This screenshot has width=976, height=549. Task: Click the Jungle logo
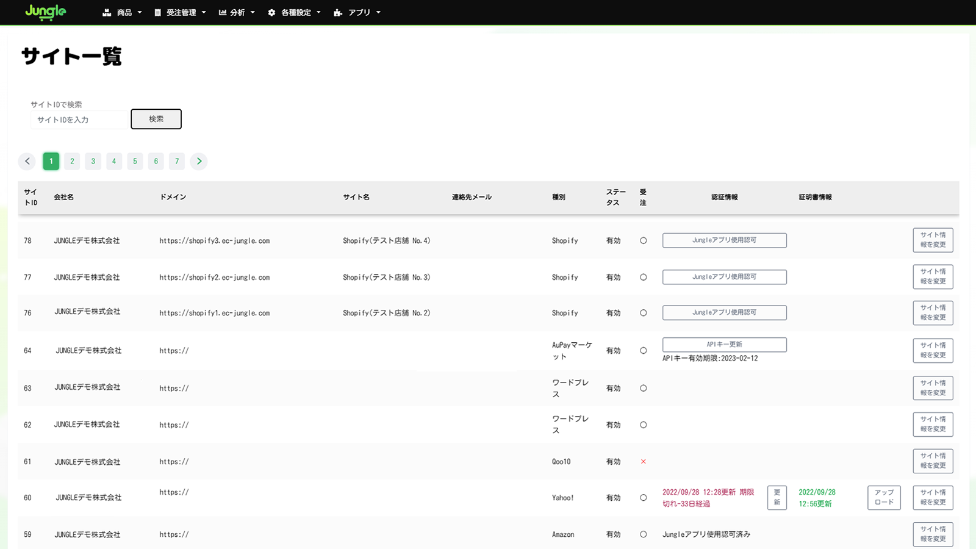tap(46, 12)
